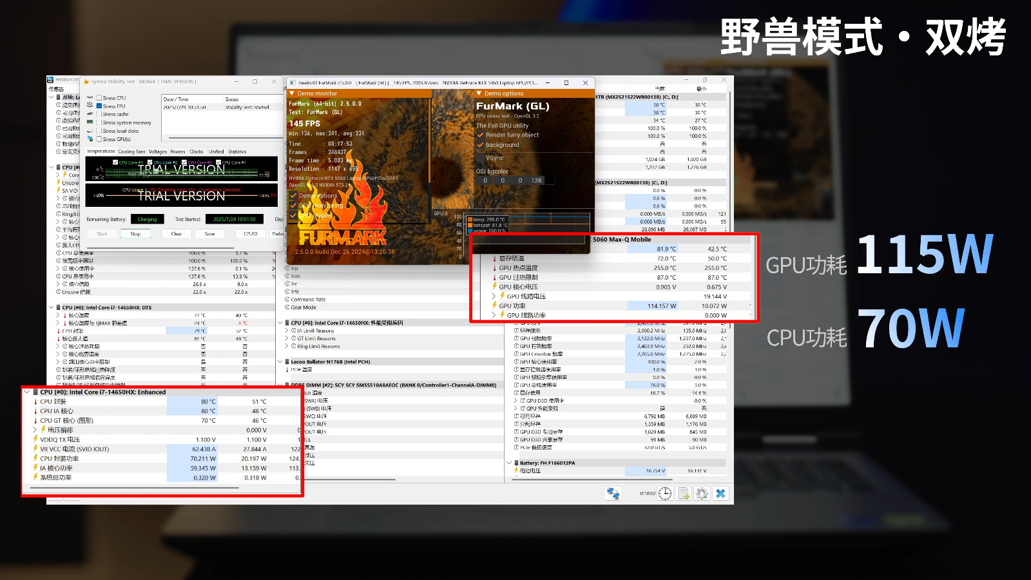Collapse CPU [#0] Enhanced sensor group
Screen dimensions: 1031x580
(26, 392)
